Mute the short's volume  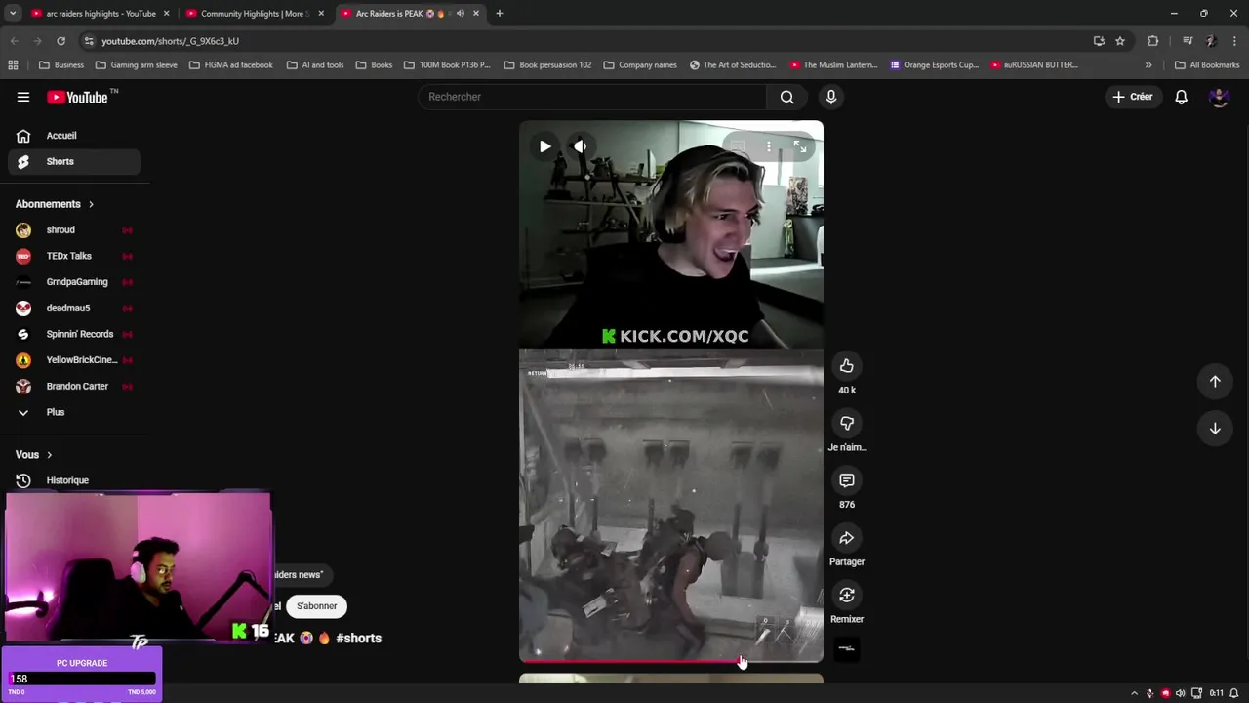pos(580,146)
